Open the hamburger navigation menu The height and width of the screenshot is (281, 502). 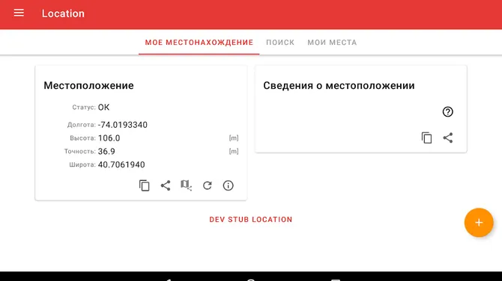pos(19,13)
